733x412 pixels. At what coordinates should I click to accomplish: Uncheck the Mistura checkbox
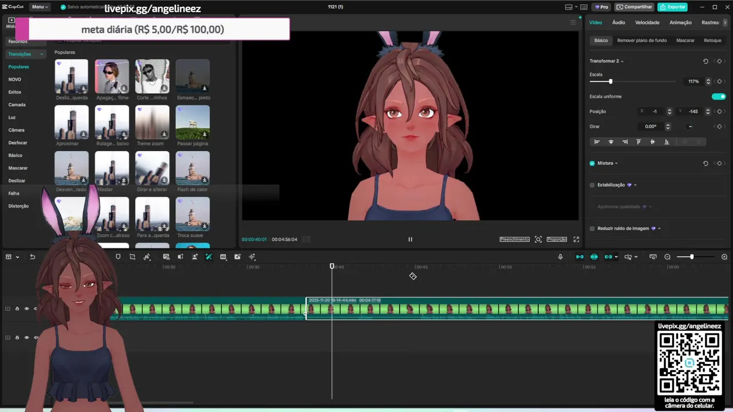[592, 163]
